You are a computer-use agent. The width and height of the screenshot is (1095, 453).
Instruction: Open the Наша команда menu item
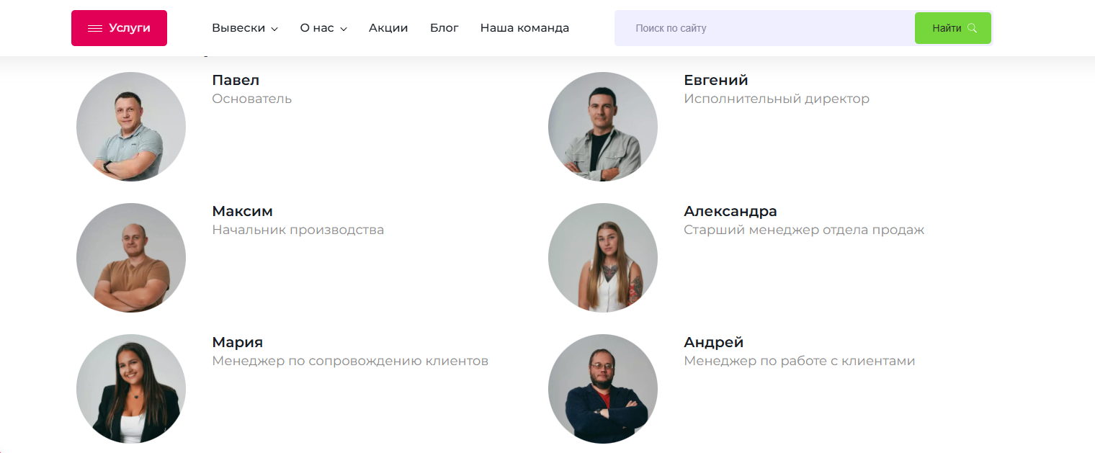click(524, 28)
